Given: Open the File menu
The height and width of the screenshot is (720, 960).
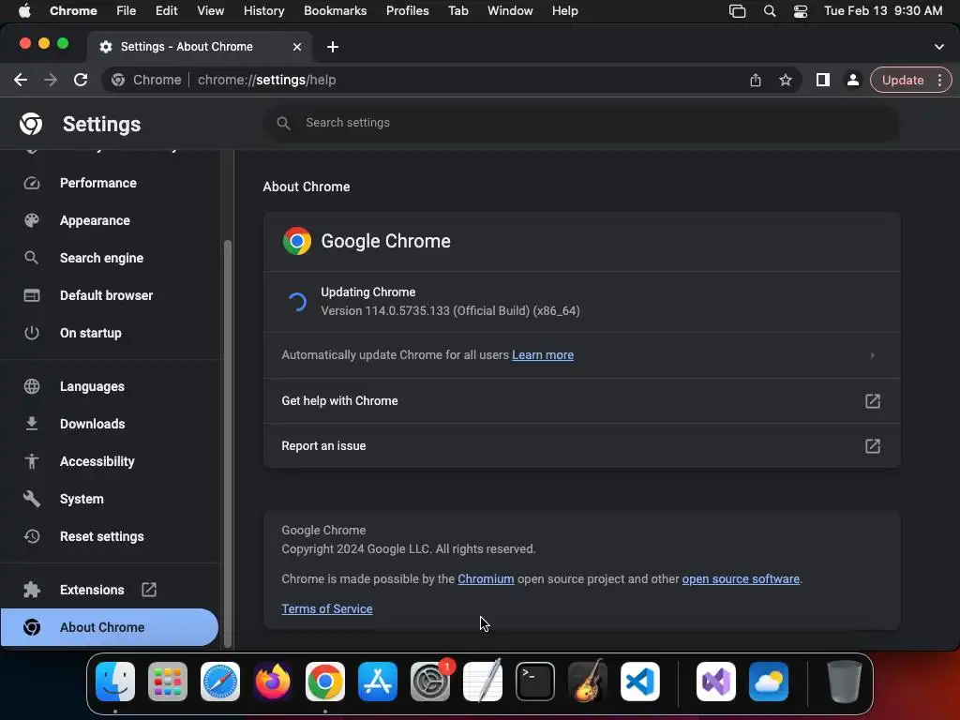Looking at the screenshot, I should pyautogui.click(x=127, y=11).
